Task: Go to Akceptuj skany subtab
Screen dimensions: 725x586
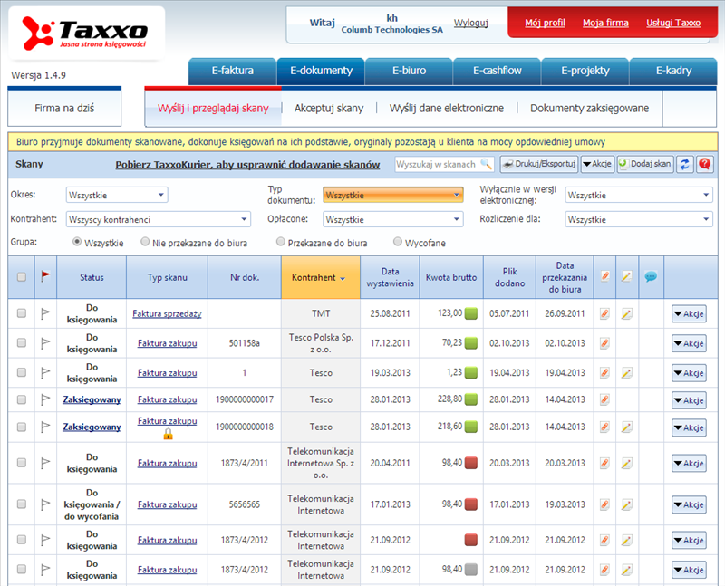Action: [x=329, y=108]
